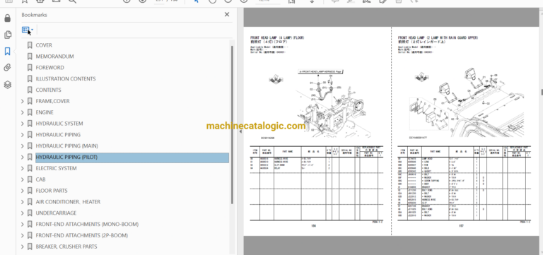This screenshot has width=543, height=255.
Task: Expand FRONT-END ATTACHMENTS (MONO-BOOM) bookmark
Action: (23, 224)
